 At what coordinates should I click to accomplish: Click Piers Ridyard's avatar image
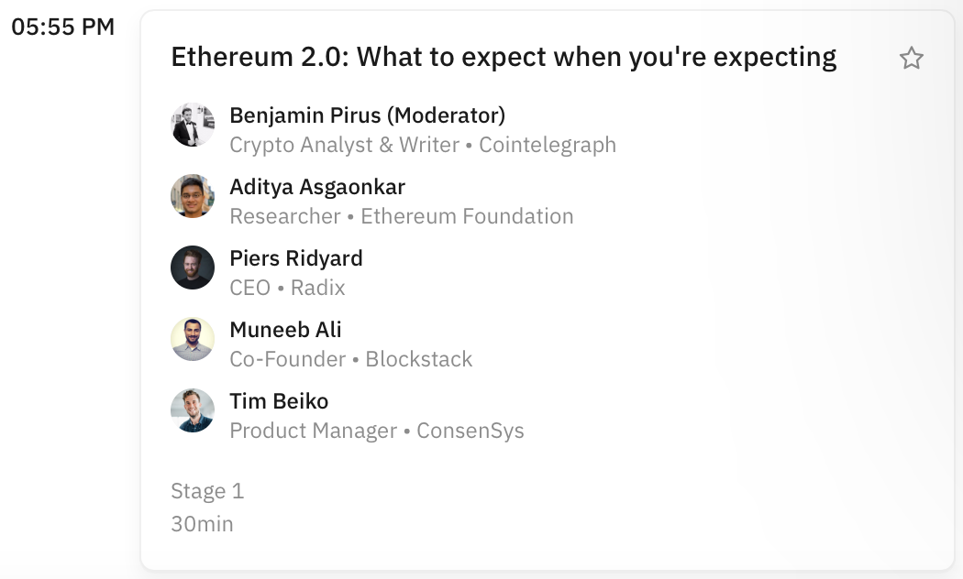[x=193, y=268]
